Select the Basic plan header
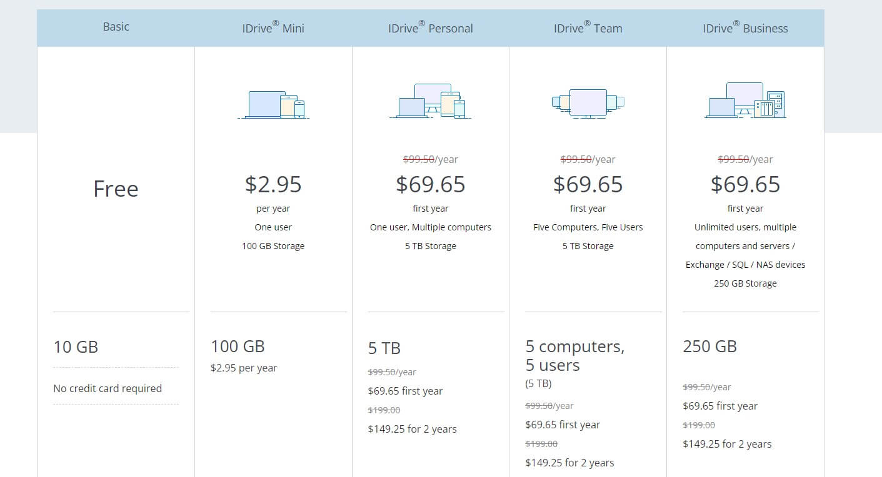Viewport: 882px width, 477px height. 116,27
